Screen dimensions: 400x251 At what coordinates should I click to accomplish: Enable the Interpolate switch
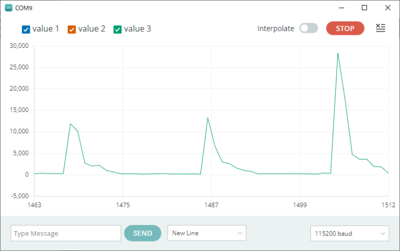[x=308, y=29]
